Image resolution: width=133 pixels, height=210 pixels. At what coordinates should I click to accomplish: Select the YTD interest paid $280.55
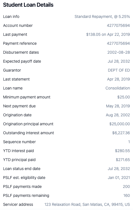click(122, 151)
